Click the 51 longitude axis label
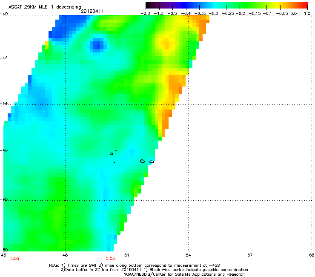 pos(126,255)
